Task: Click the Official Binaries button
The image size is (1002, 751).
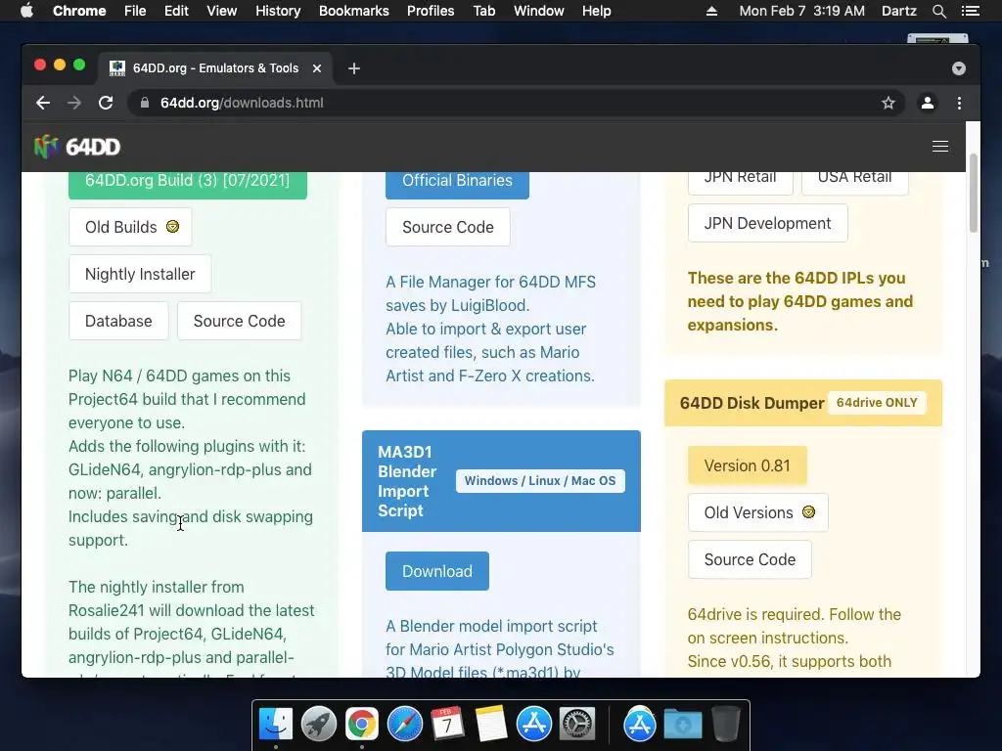Action: coord(457,183)
